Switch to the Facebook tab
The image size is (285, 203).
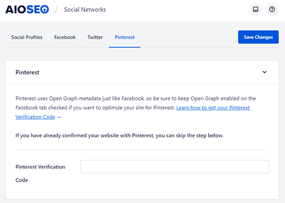coord(65,37)
